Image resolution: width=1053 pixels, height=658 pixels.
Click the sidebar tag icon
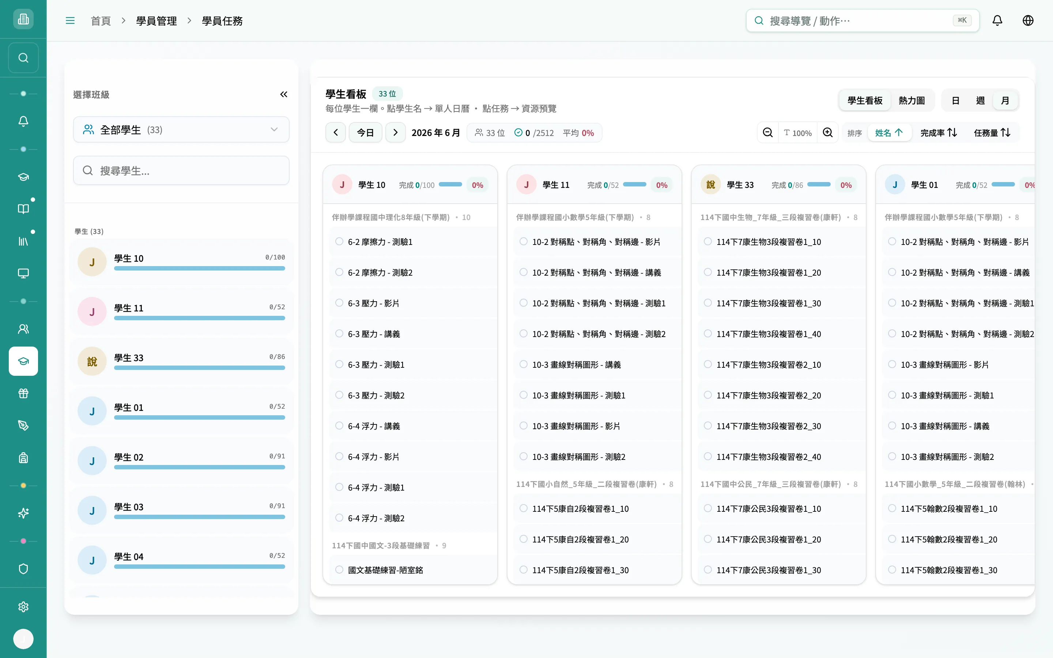(x=23, y=426)
